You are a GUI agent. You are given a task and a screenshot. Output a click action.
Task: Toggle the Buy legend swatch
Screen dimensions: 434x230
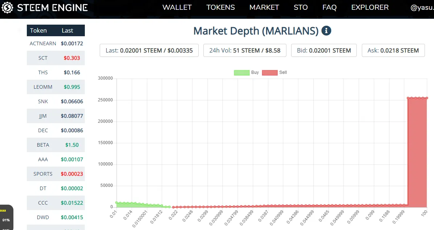(241, 73)
